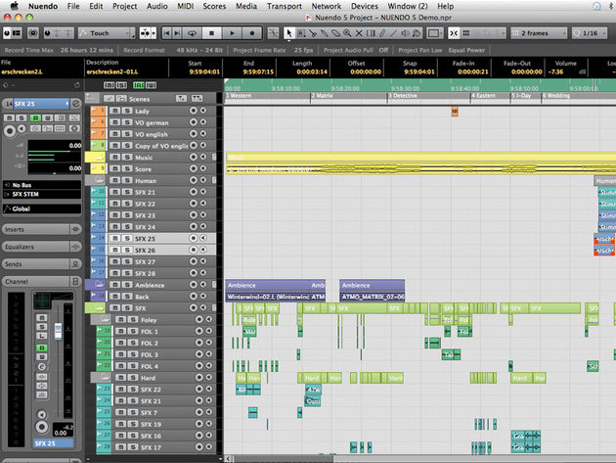Viewport: 616px width, 463px height.
Task: Solo the VO german track
Action: (x=126, y=123)
